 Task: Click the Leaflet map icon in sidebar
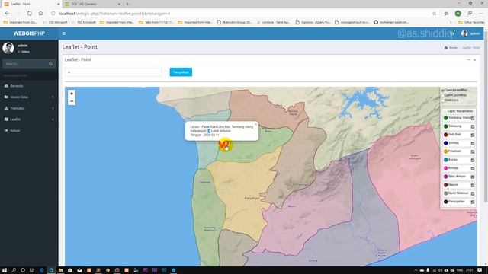pos(6,119)
